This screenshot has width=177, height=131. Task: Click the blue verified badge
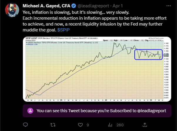[74, 6]
